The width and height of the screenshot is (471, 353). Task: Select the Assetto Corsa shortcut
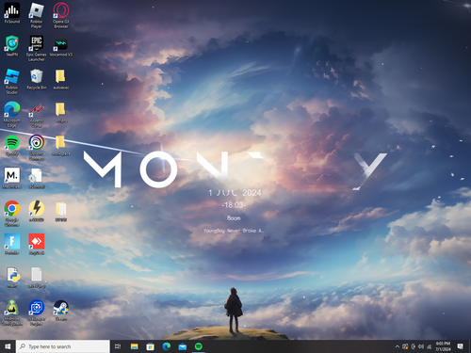37,115
